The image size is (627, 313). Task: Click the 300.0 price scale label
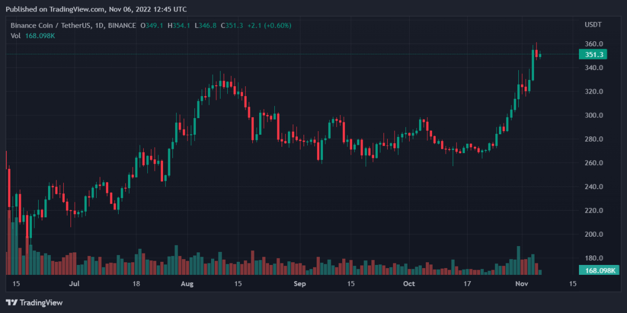(594, 115)
